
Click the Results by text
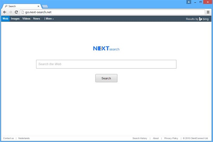pos(192,19)
